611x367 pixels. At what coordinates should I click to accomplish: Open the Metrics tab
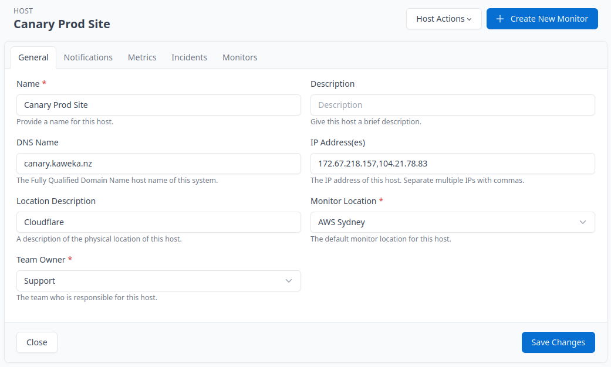pyautogui.click(x=142, y=57)
